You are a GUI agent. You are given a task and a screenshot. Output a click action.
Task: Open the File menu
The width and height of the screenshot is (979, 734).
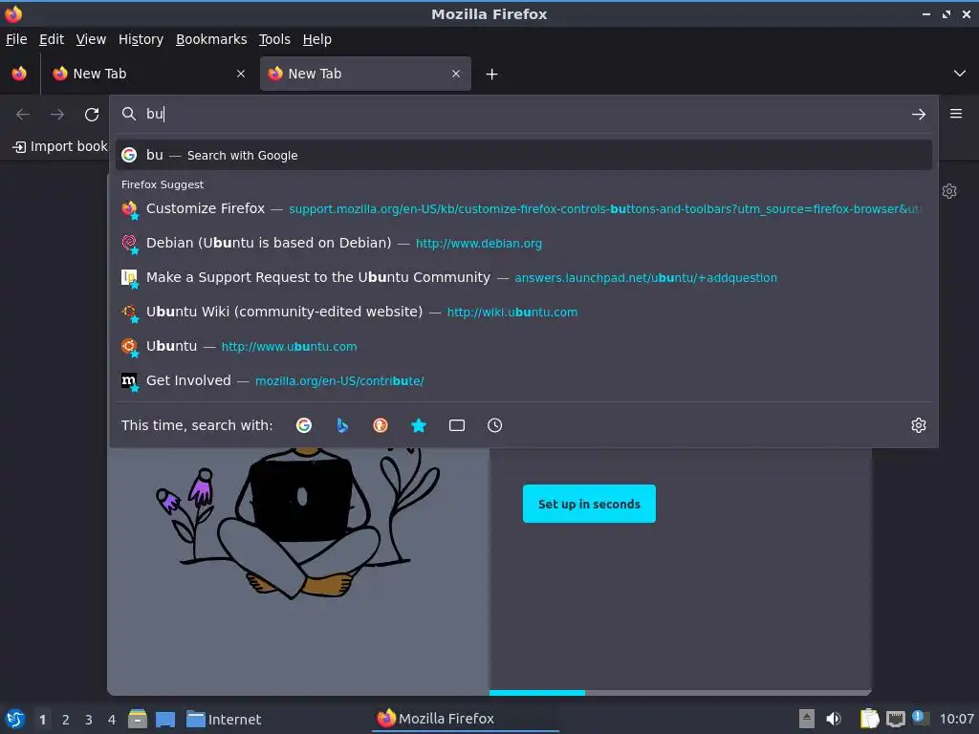click(x=16, y=39)
